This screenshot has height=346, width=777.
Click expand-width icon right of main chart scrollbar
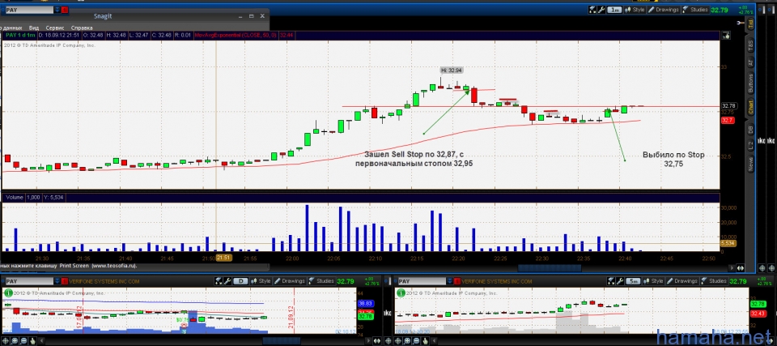(741, 268)
